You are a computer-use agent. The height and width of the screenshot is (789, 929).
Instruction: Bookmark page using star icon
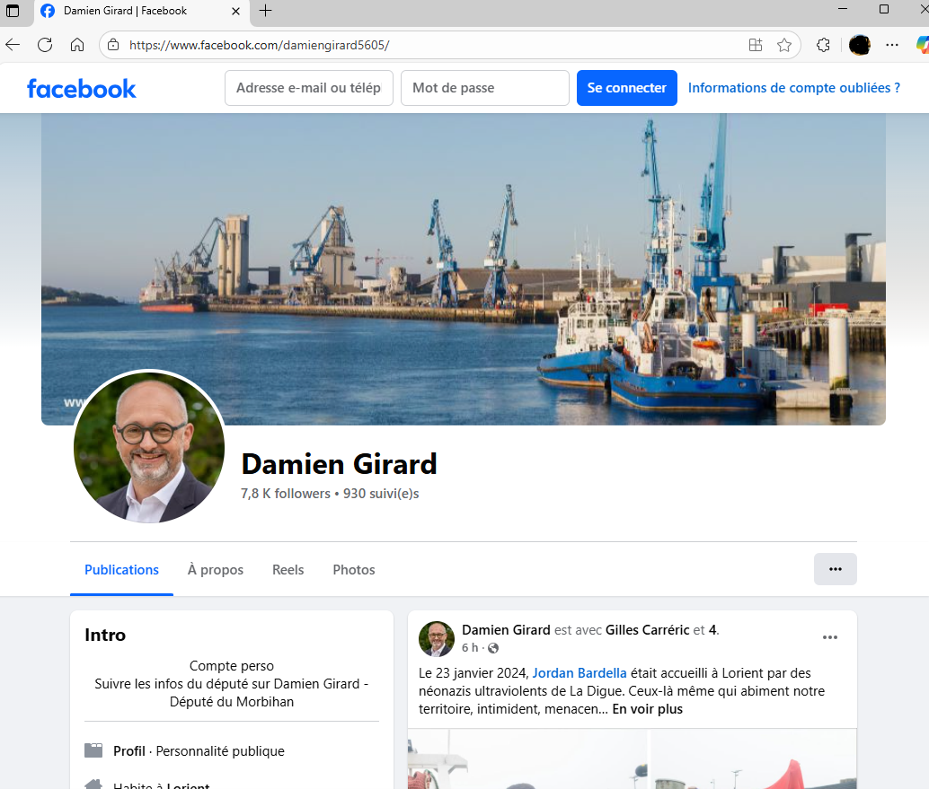(784, 45)
